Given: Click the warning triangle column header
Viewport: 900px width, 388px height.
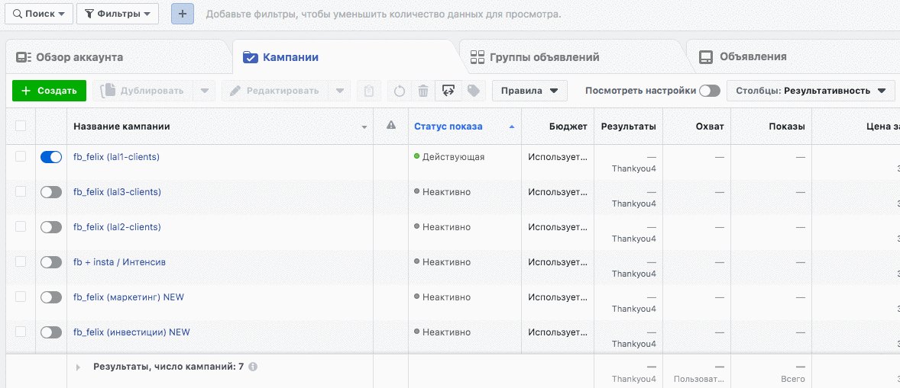Looking at the screenshot, I should coord(391,125).
